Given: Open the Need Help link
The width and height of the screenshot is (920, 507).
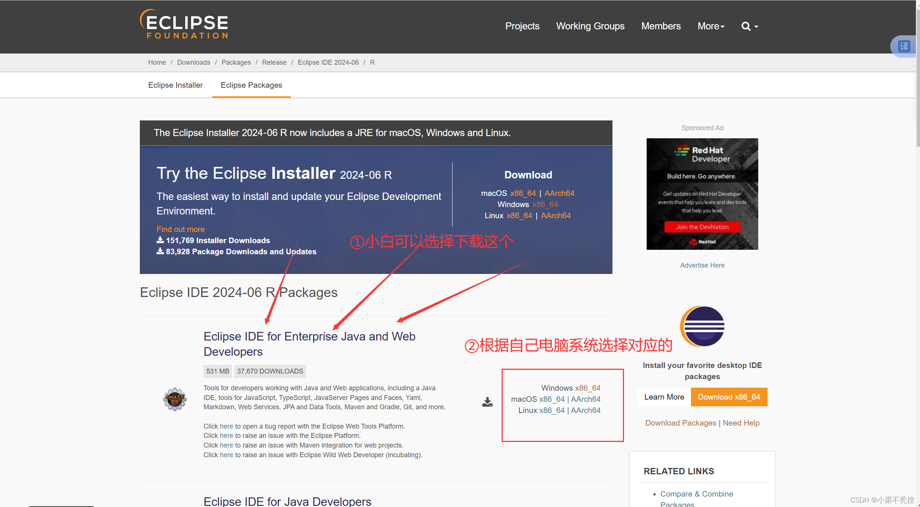Looking at the screenshot, I should (x=741, y=423).
